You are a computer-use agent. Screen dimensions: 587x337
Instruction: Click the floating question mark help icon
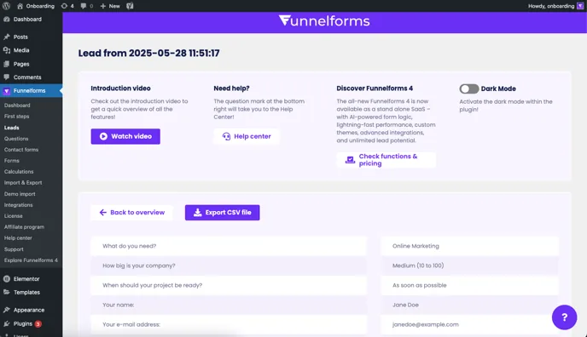coord(564,317)
